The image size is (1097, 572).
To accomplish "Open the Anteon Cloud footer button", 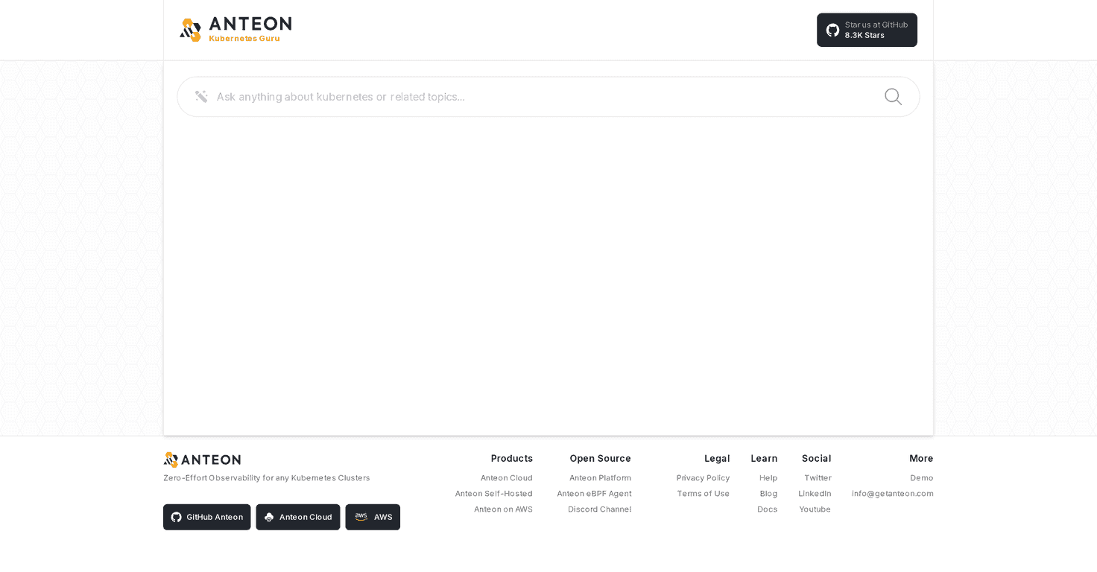I will point(297,517).
